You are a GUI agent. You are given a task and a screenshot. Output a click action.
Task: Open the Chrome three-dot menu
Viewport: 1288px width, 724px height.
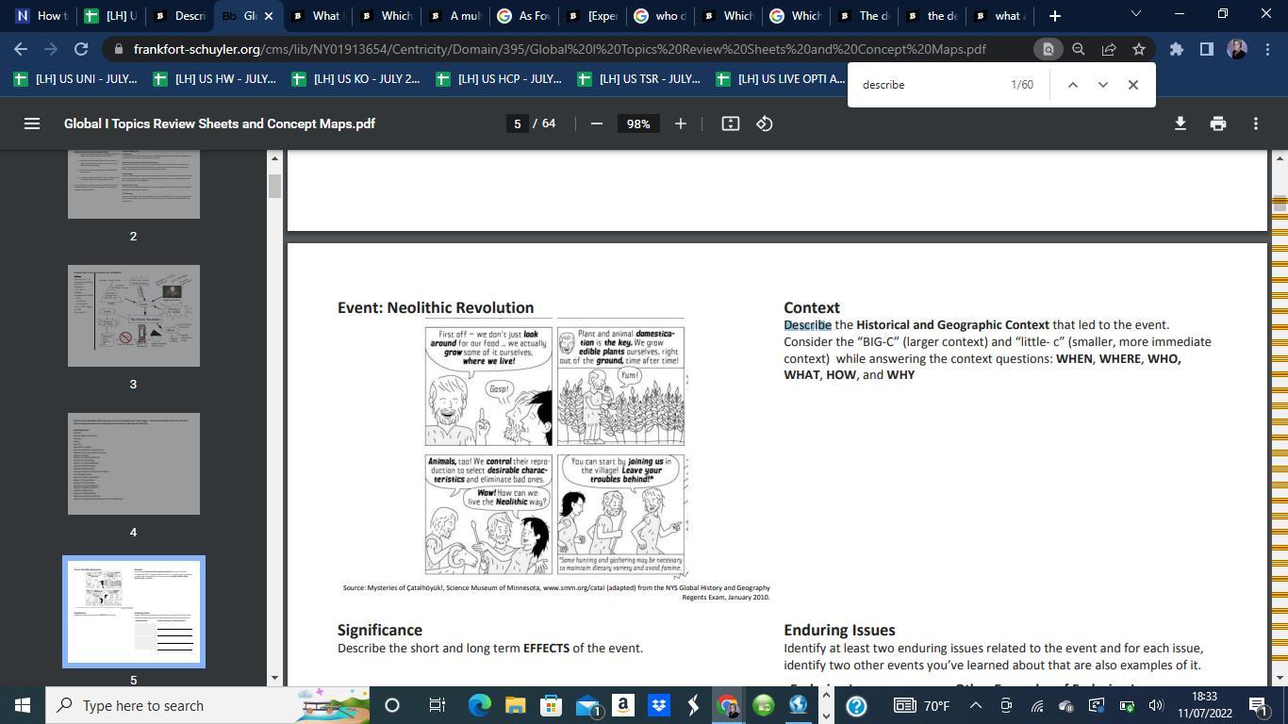(1267, 49)
